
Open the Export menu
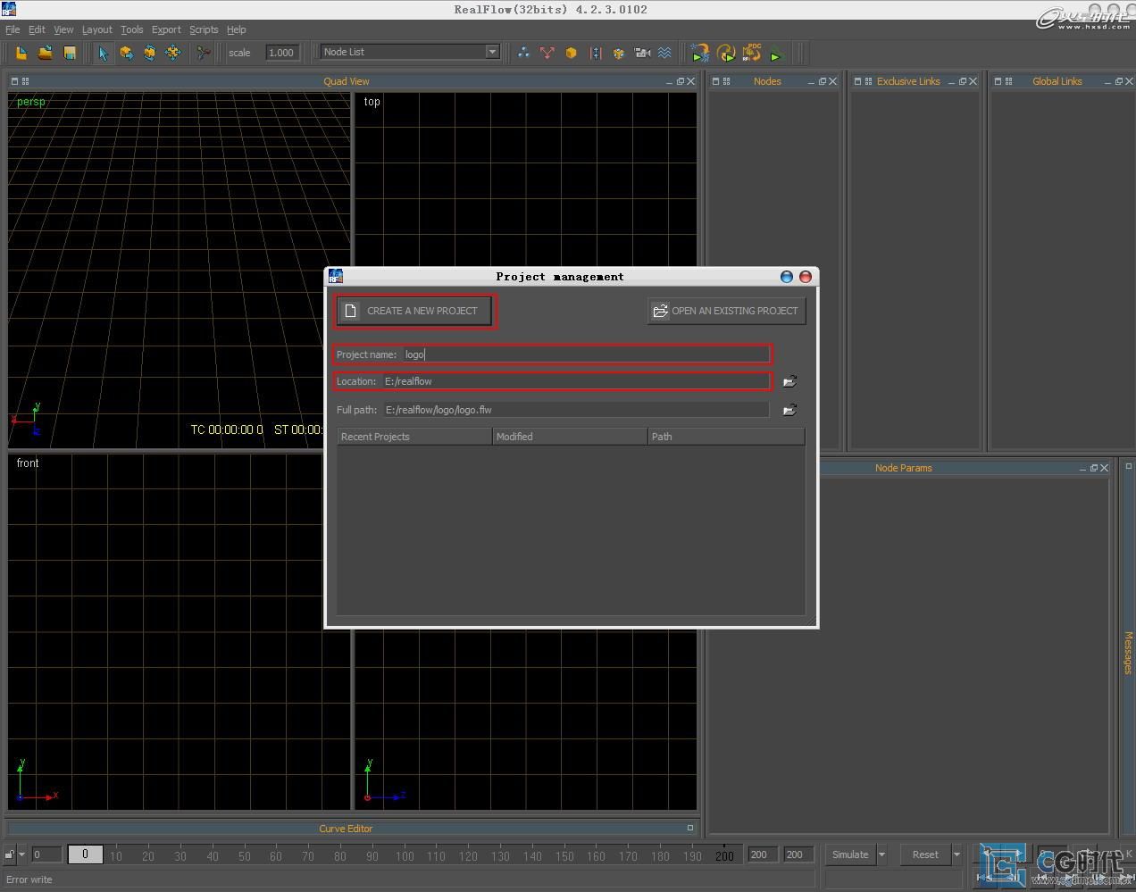pyautogui.click(x=166, y=29)
